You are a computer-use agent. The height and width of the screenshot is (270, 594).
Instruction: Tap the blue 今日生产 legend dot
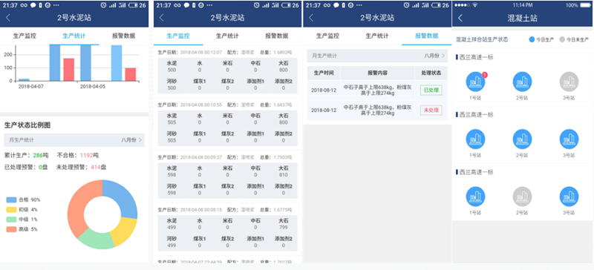click(532, 39)
